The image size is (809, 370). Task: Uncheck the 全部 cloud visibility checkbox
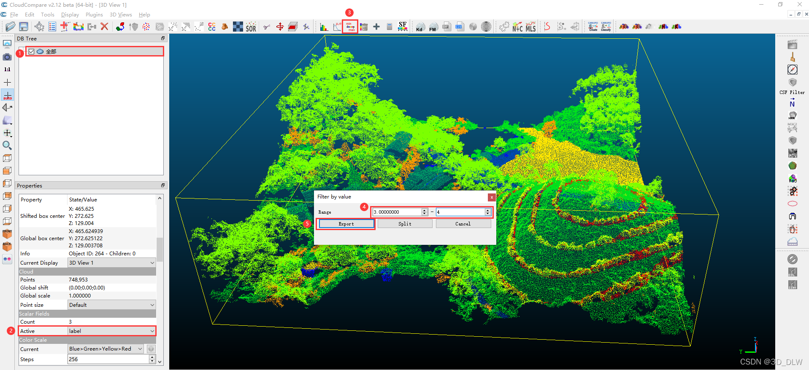tap(31, 51)
